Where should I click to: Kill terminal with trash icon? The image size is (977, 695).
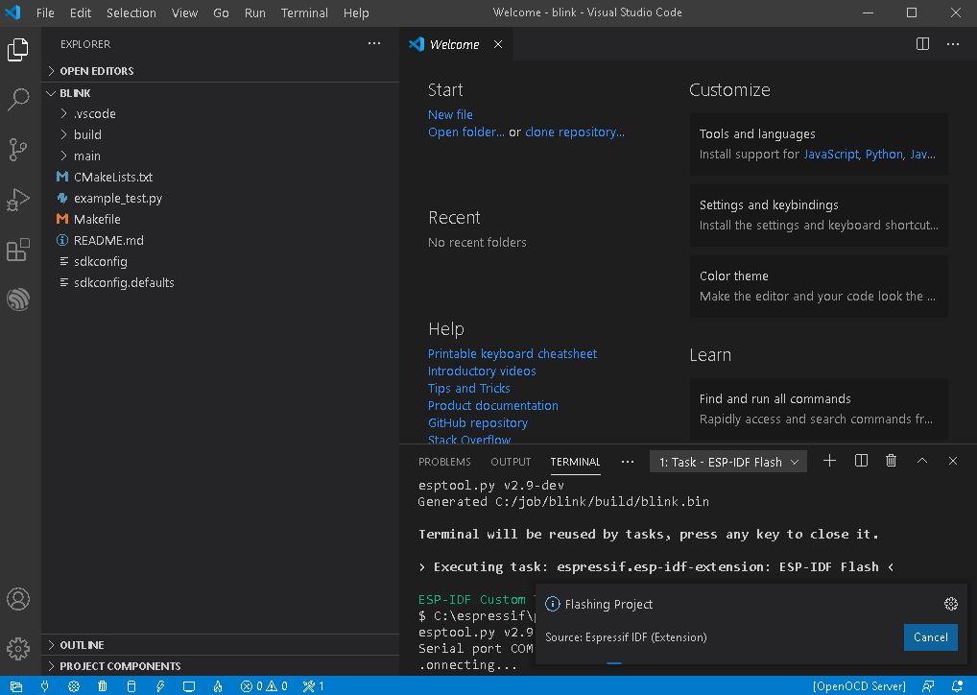pos(891,461)
